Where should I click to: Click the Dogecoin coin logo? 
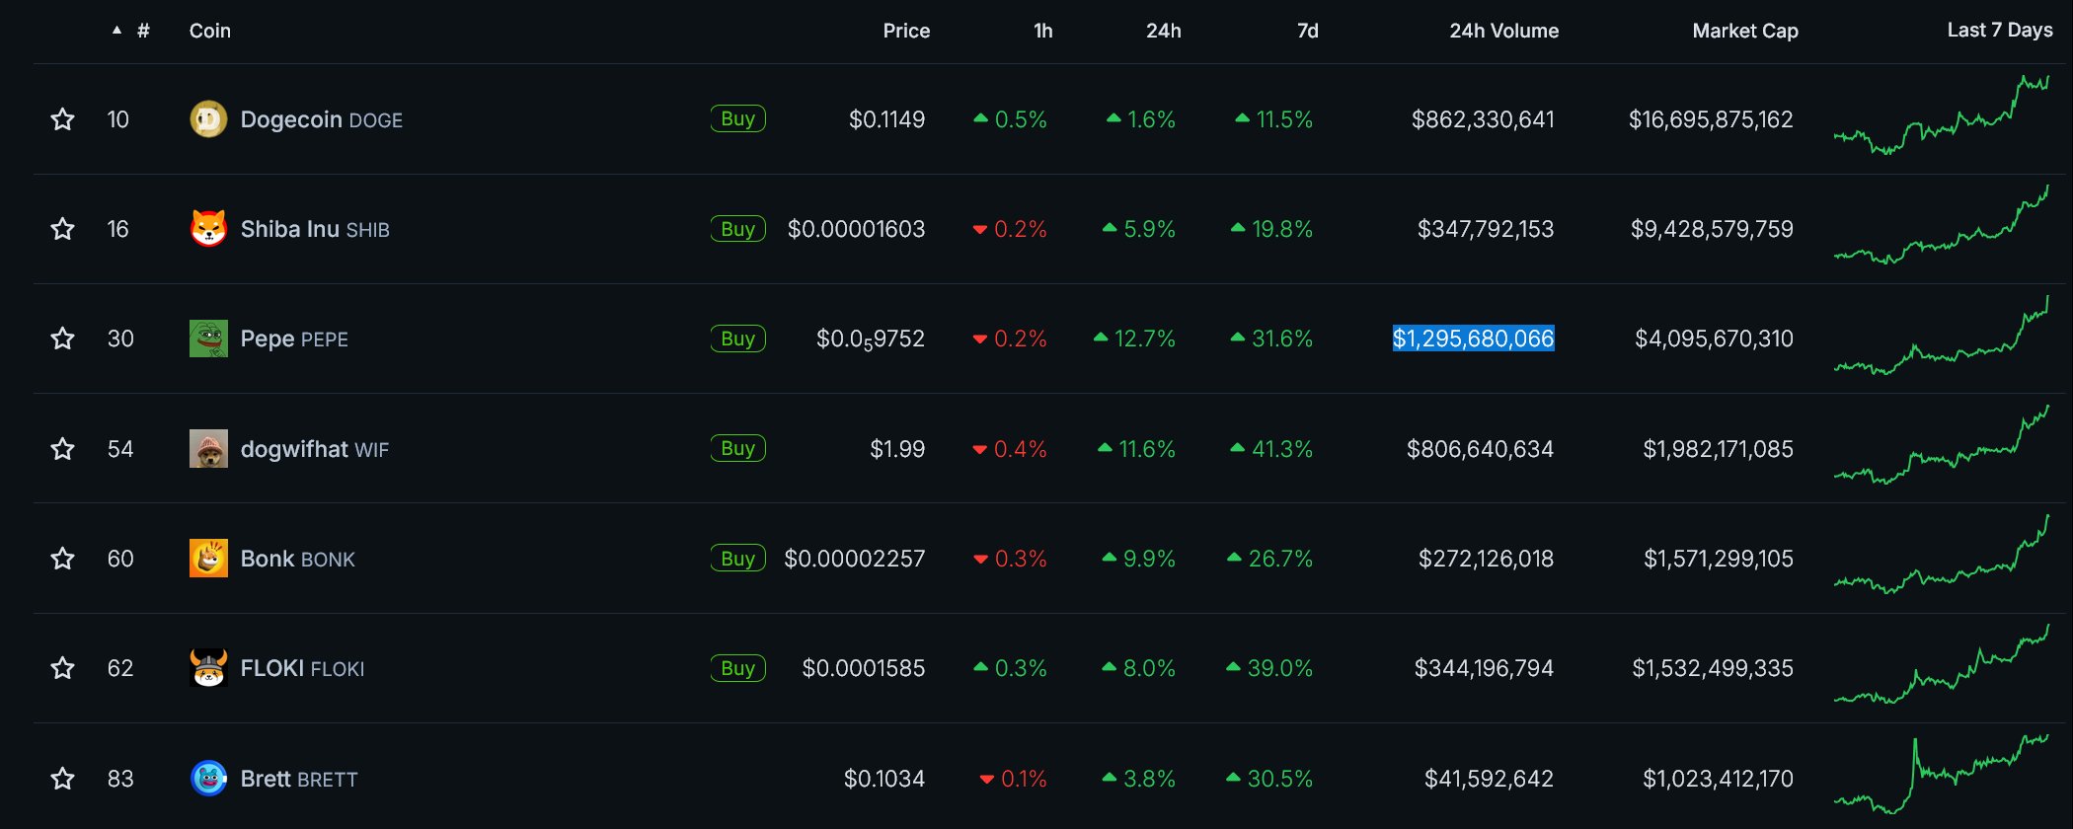(x=208, y=119)
